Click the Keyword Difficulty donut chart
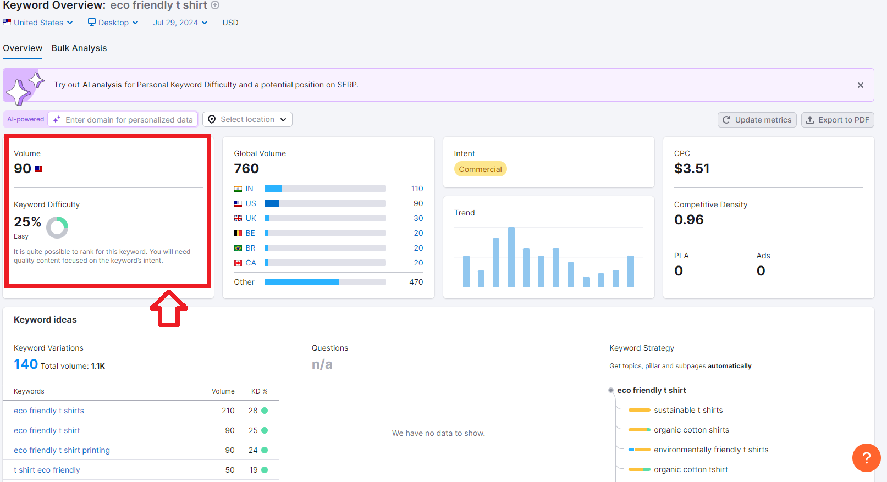Image resolution: width=887 pixels, height=482 pixels. pyautogui.click(x=57, y=227)
